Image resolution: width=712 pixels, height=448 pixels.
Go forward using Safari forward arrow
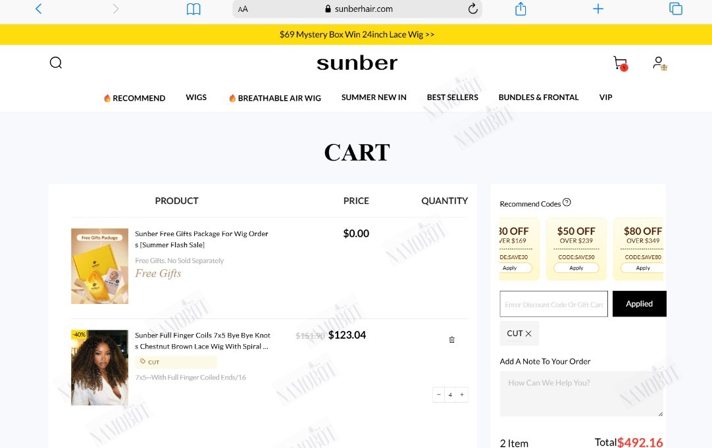click(x=115, y=9)
